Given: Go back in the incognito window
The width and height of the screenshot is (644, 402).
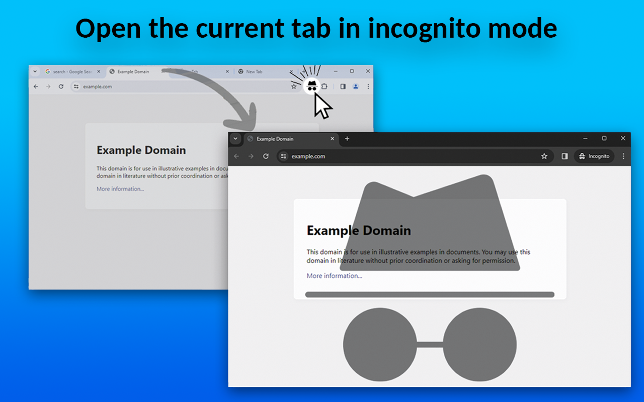Looking at the screenshot, I should pos(236,156).
